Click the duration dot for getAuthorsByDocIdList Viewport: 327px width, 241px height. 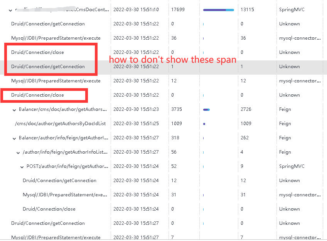coord(204,124)
